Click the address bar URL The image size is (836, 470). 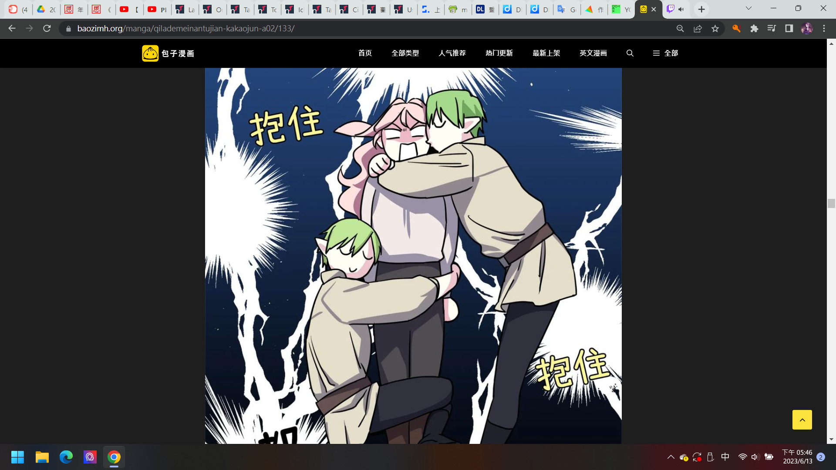pos(186,28)
